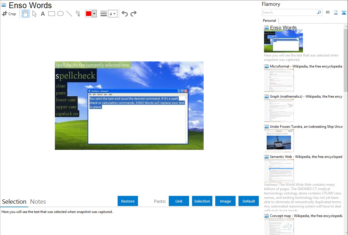
Task: Open the Personal tab
Action: click(270, 21)
